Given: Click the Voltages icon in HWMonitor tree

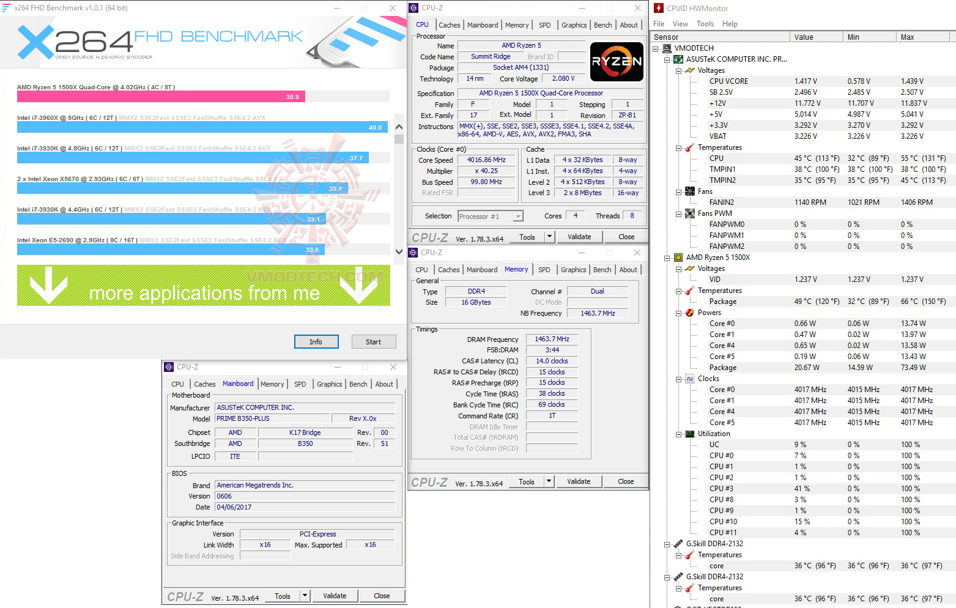Looking at the screenshot, I should point(690,70).
